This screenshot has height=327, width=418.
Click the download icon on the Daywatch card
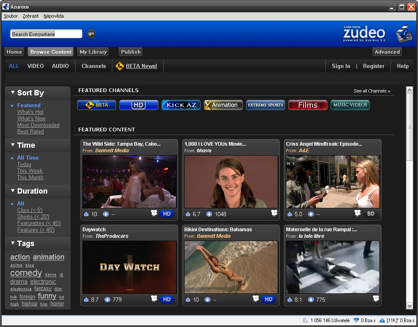click(107, 300)
